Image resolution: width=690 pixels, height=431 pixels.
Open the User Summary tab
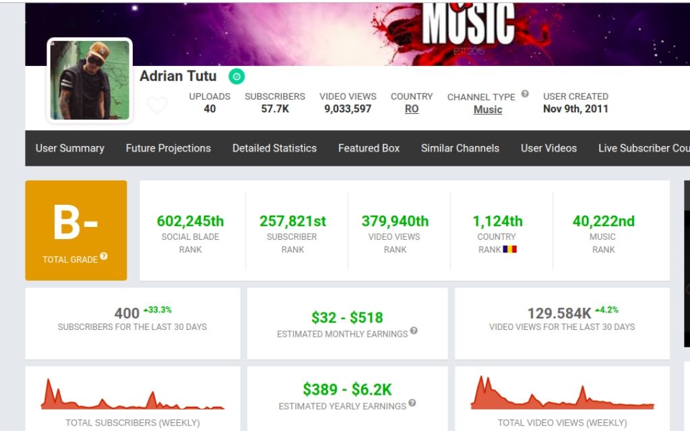(x=70, y=148)
